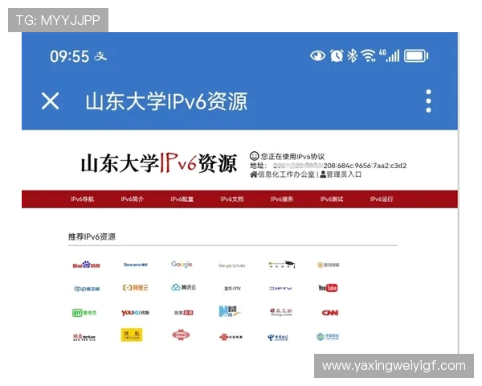The height and width of the screenshot is (386, 482).
Task: Select the displayed IPv6 address text
Action: click(340, 166)
